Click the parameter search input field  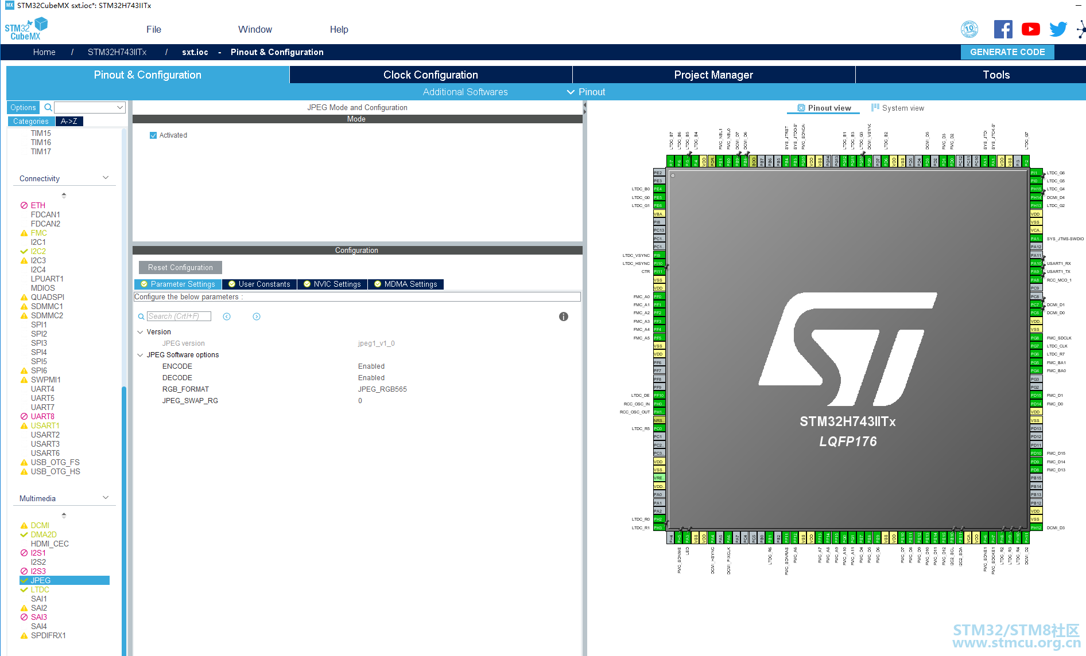[x=179, y=317]
